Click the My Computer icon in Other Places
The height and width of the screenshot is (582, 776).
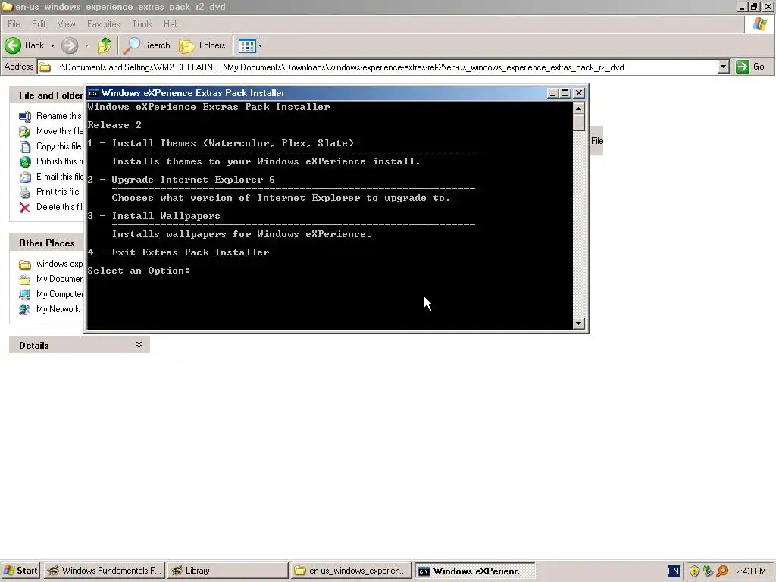[25, 295]
